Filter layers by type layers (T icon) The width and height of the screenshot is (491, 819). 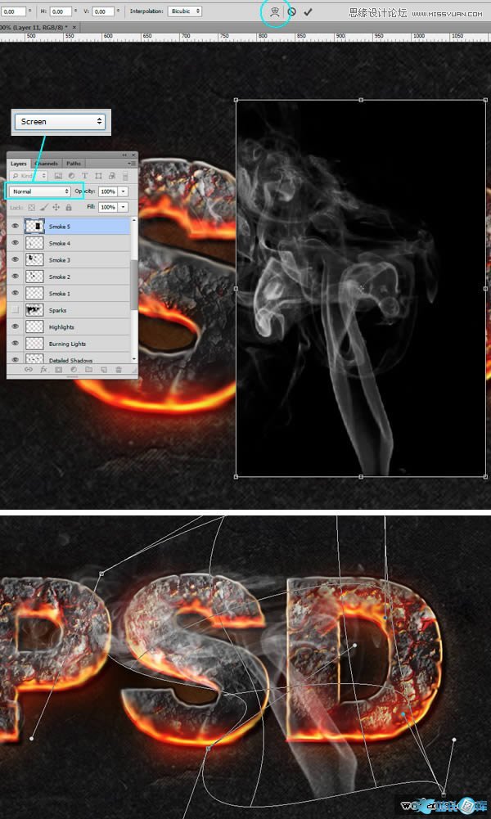pyautogui.click(x=85, y=176)
